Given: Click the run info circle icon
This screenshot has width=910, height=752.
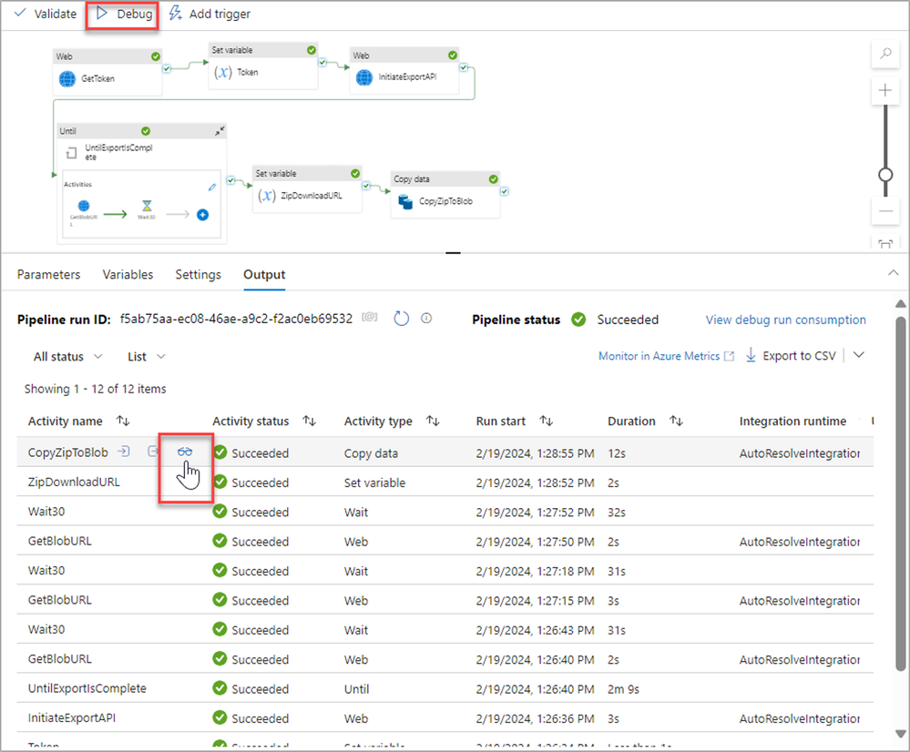Looking at the screenshot, I should coord(426,318).
